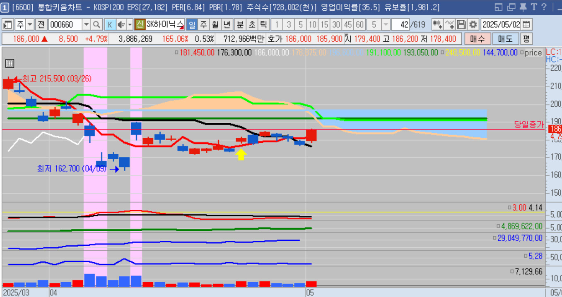The image size is (562, 297).
Task: Expand the stock code 000660 dropdown
Action: (x=86, y=24)
